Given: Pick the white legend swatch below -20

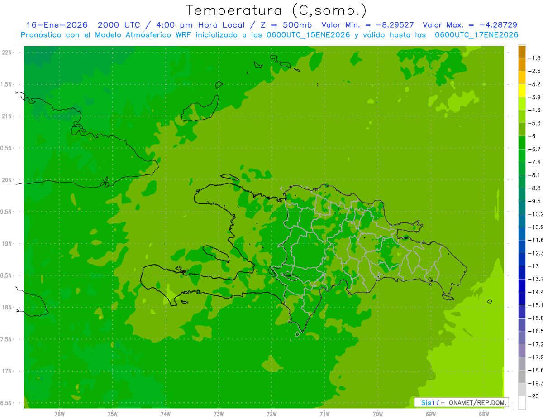Looking at the screenshot, I should [x=522, y=402].
